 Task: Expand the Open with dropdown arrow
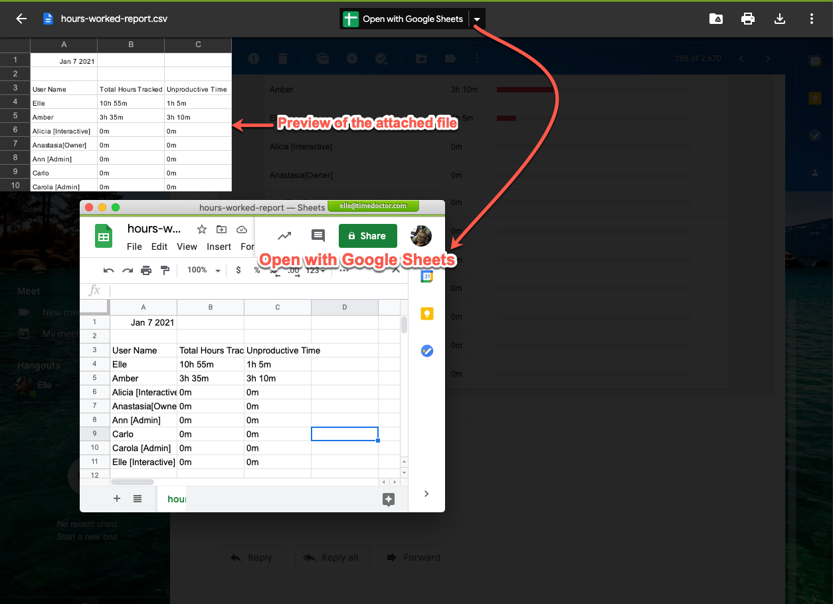[477, 19]
